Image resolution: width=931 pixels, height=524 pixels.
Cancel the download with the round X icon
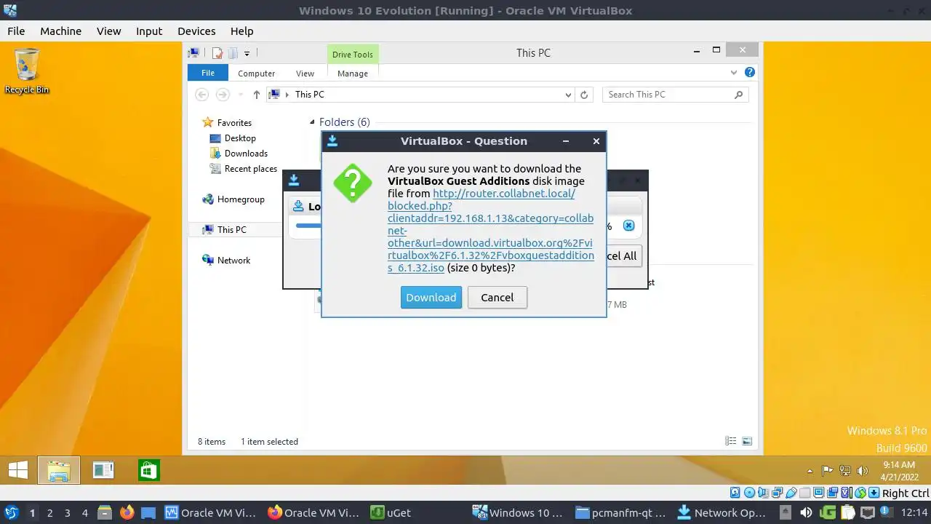coord(628,226)
